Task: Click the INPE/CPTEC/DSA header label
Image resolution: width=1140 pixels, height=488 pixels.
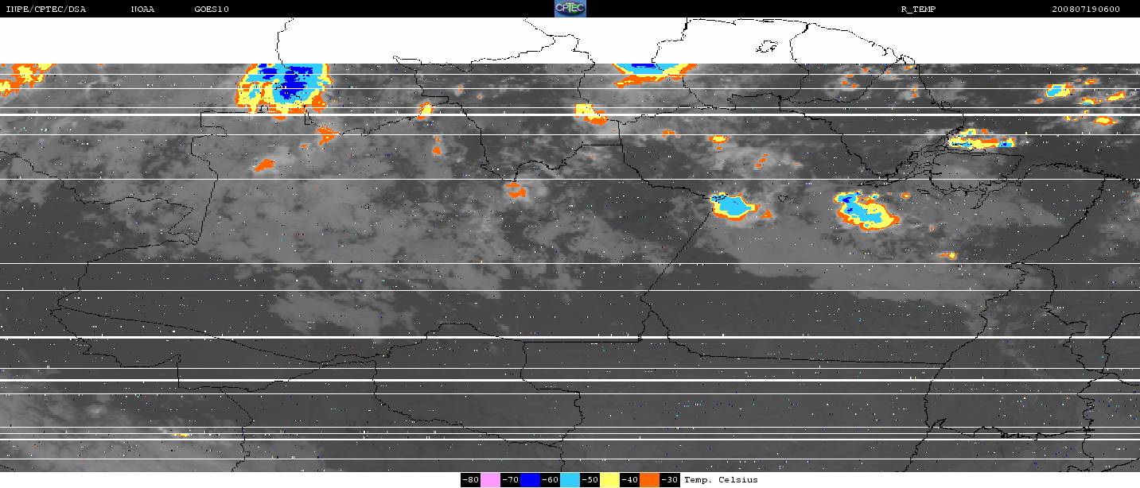Action: pyautogui.click(x=45, y=10)
